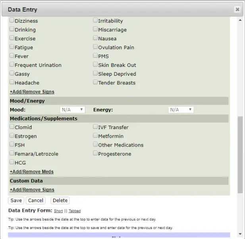Enable the Headache symptom checkbox

(12, 82)
